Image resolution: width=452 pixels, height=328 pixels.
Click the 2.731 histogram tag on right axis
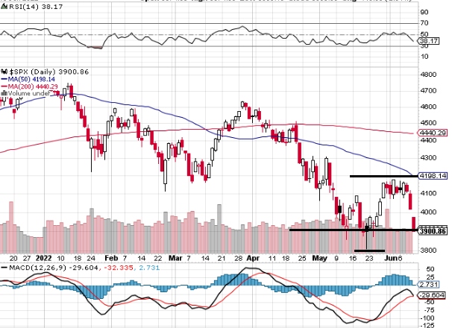429,285
